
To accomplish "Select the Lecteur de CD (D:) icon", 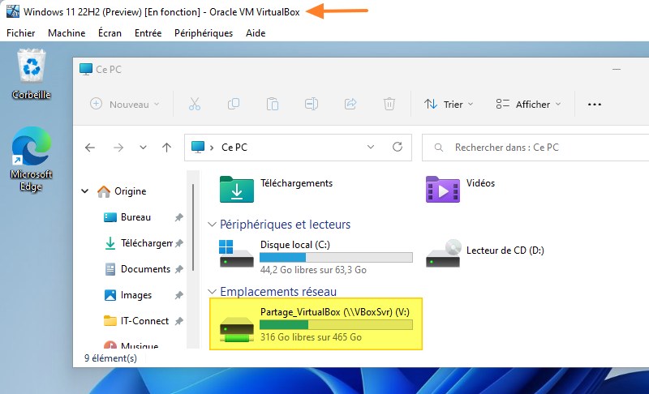I will [x=443, y=253].
